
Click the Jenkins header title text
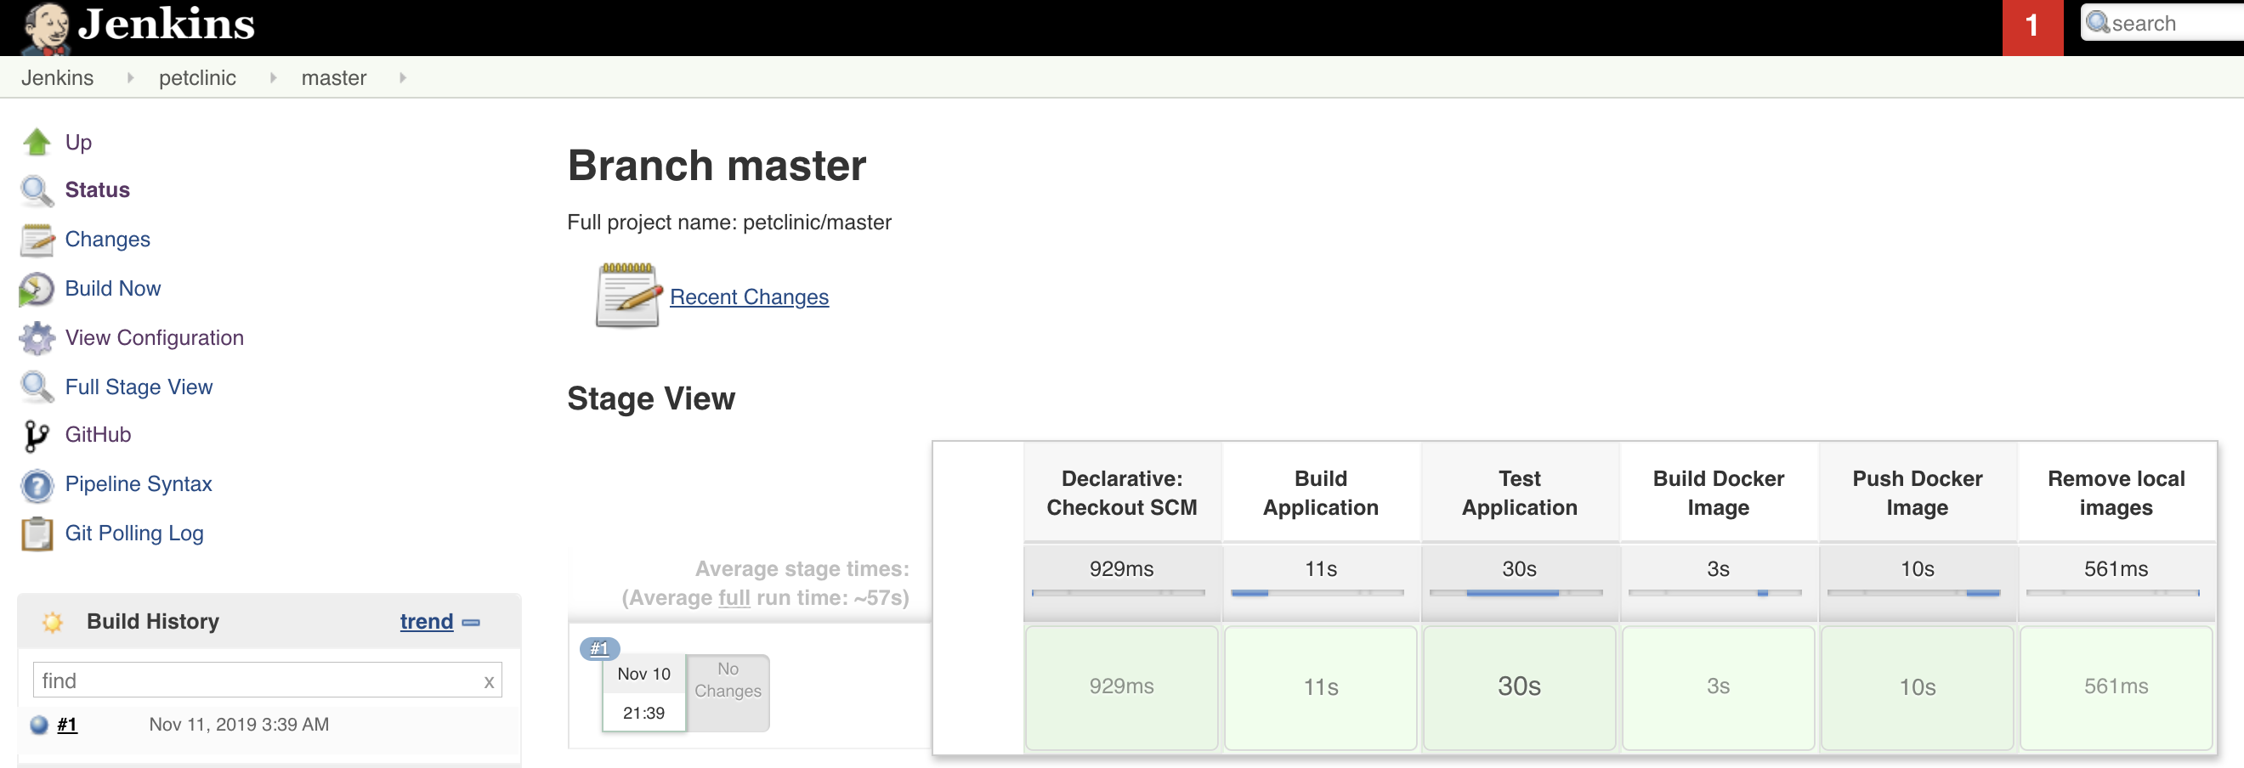167,25
